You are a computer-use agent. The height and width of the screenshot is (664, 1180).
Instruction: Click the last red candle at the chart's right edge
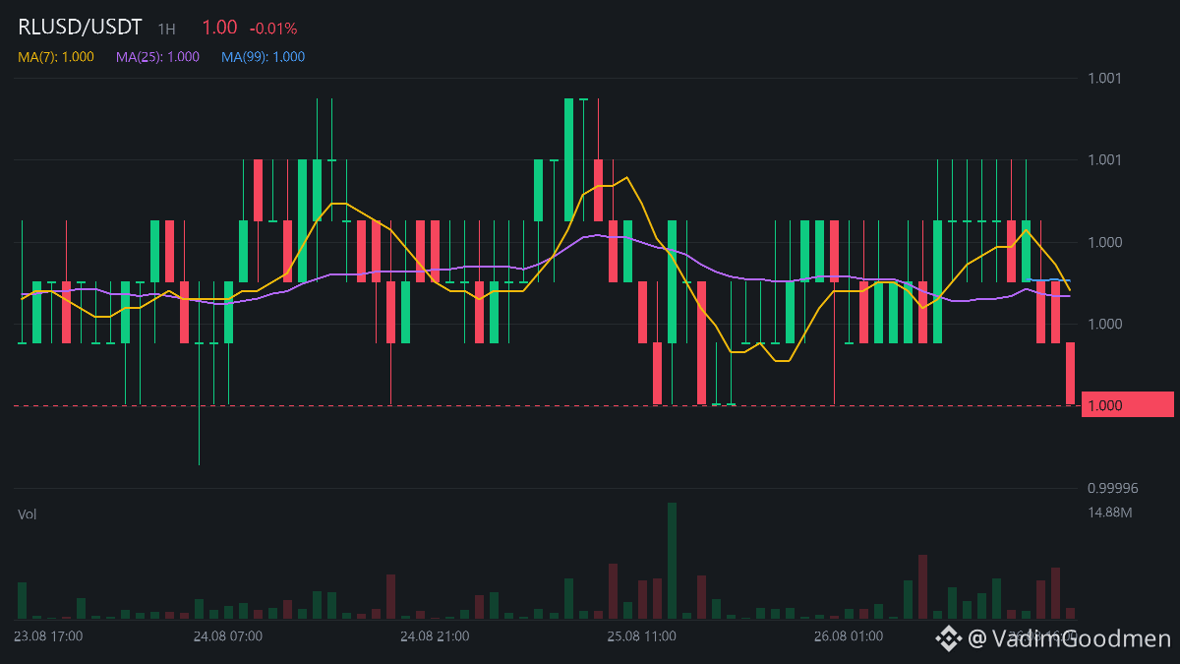click(x=1071, y=373)
